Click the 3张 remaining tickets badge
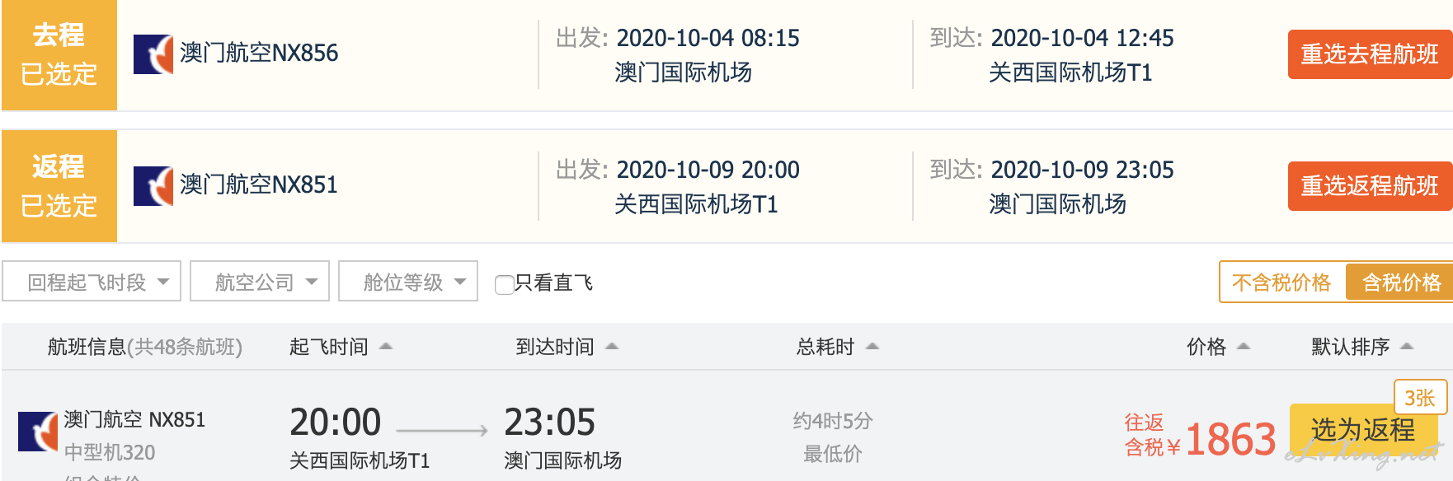The width and height of the screenshot is (1453, 481). click(x=1420, y=398)
